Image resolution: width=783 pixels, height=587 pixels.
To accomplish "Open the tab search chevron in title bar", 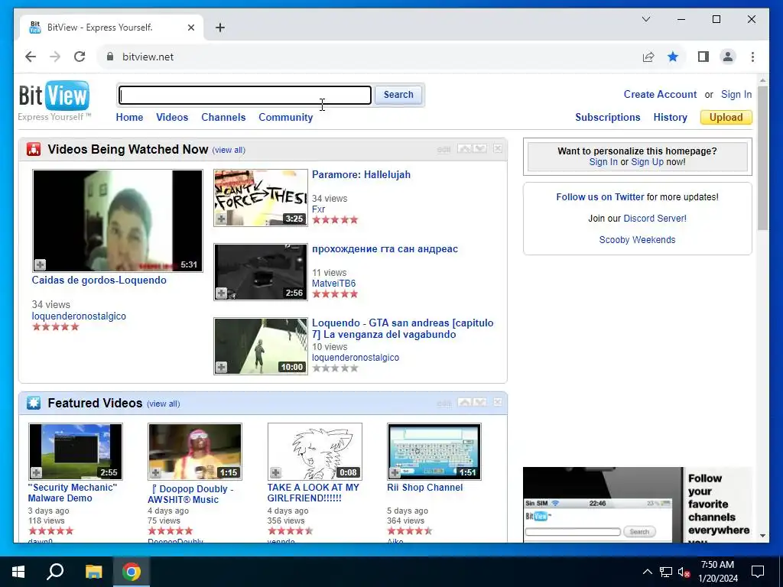I will [645, 19].
